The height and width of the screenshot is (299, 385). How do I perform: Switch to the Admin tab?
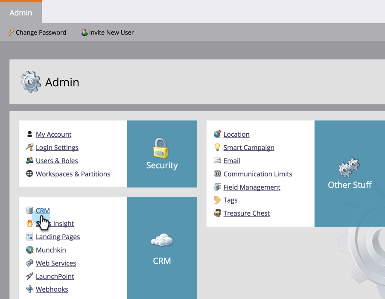[21, 12]
